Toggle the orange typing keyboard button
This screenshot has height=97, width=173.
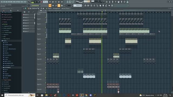(50, 5)
